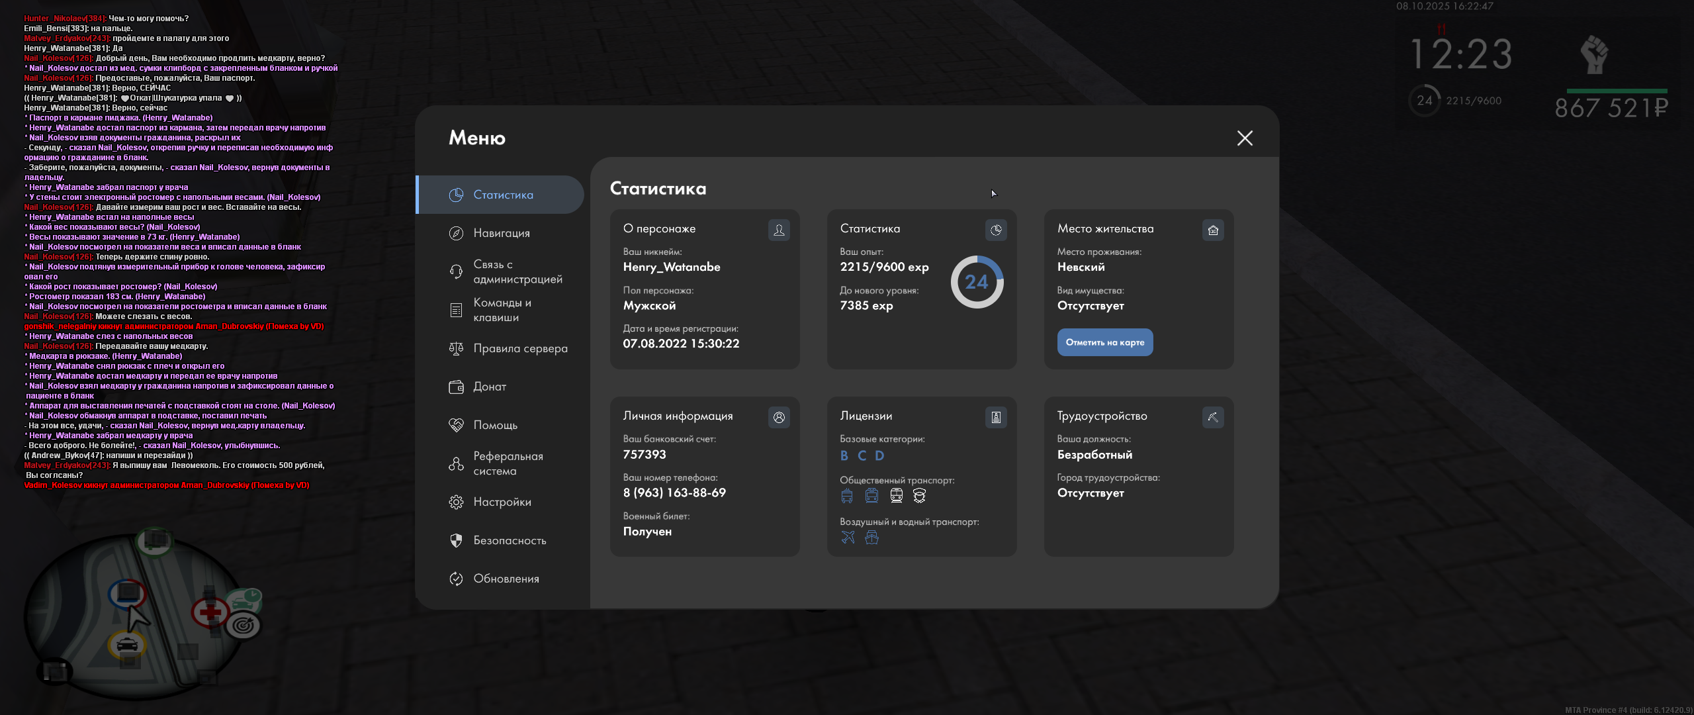Open Связь с администрацией section
The width and height of the screenshot is (1694, 715).
(517, 271)
